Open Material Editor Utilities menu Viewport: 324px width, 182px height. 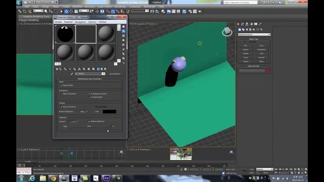point(102,22)
